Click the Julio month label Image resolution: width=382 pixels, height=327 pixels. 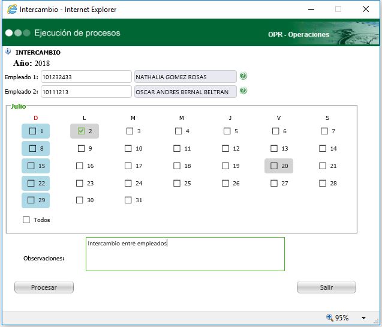(x=18, y=106)
